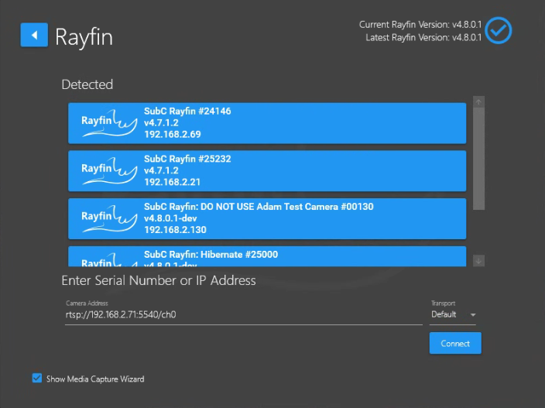Click the version up-to-date checkmark icon
Image resolution: width=545 pixels, height=408 pixels.
pyautogui.click(x=498, y=31)
